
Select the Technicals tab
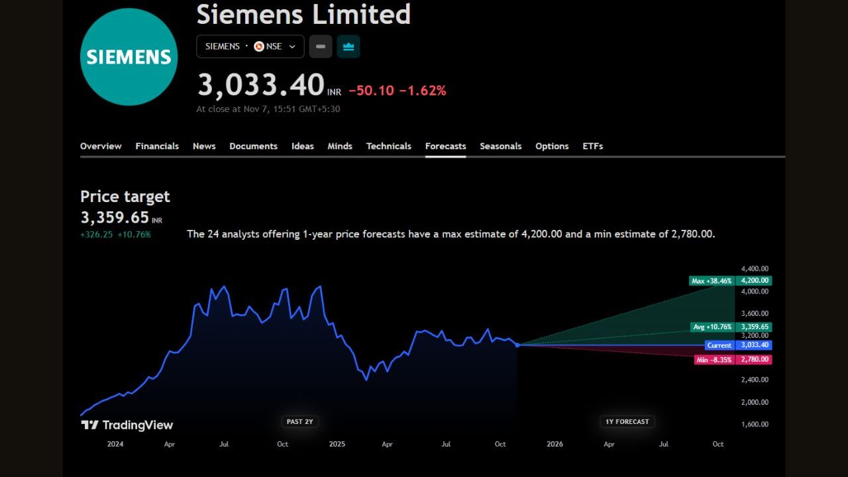pyautogui.click(x=389, y=146)
